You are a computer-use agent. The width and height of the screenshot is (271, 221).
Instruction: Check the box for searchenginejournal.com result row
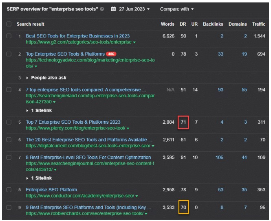pos(9,157)
